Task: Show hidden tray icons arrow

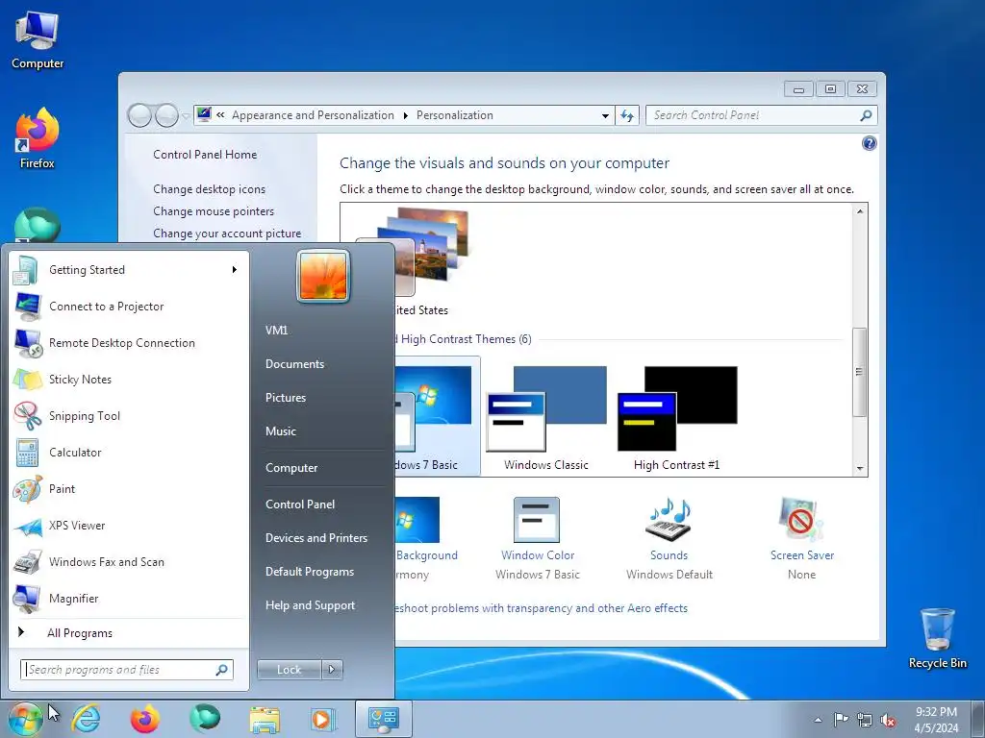Action: pyautogui.click(x=818, y=720)
